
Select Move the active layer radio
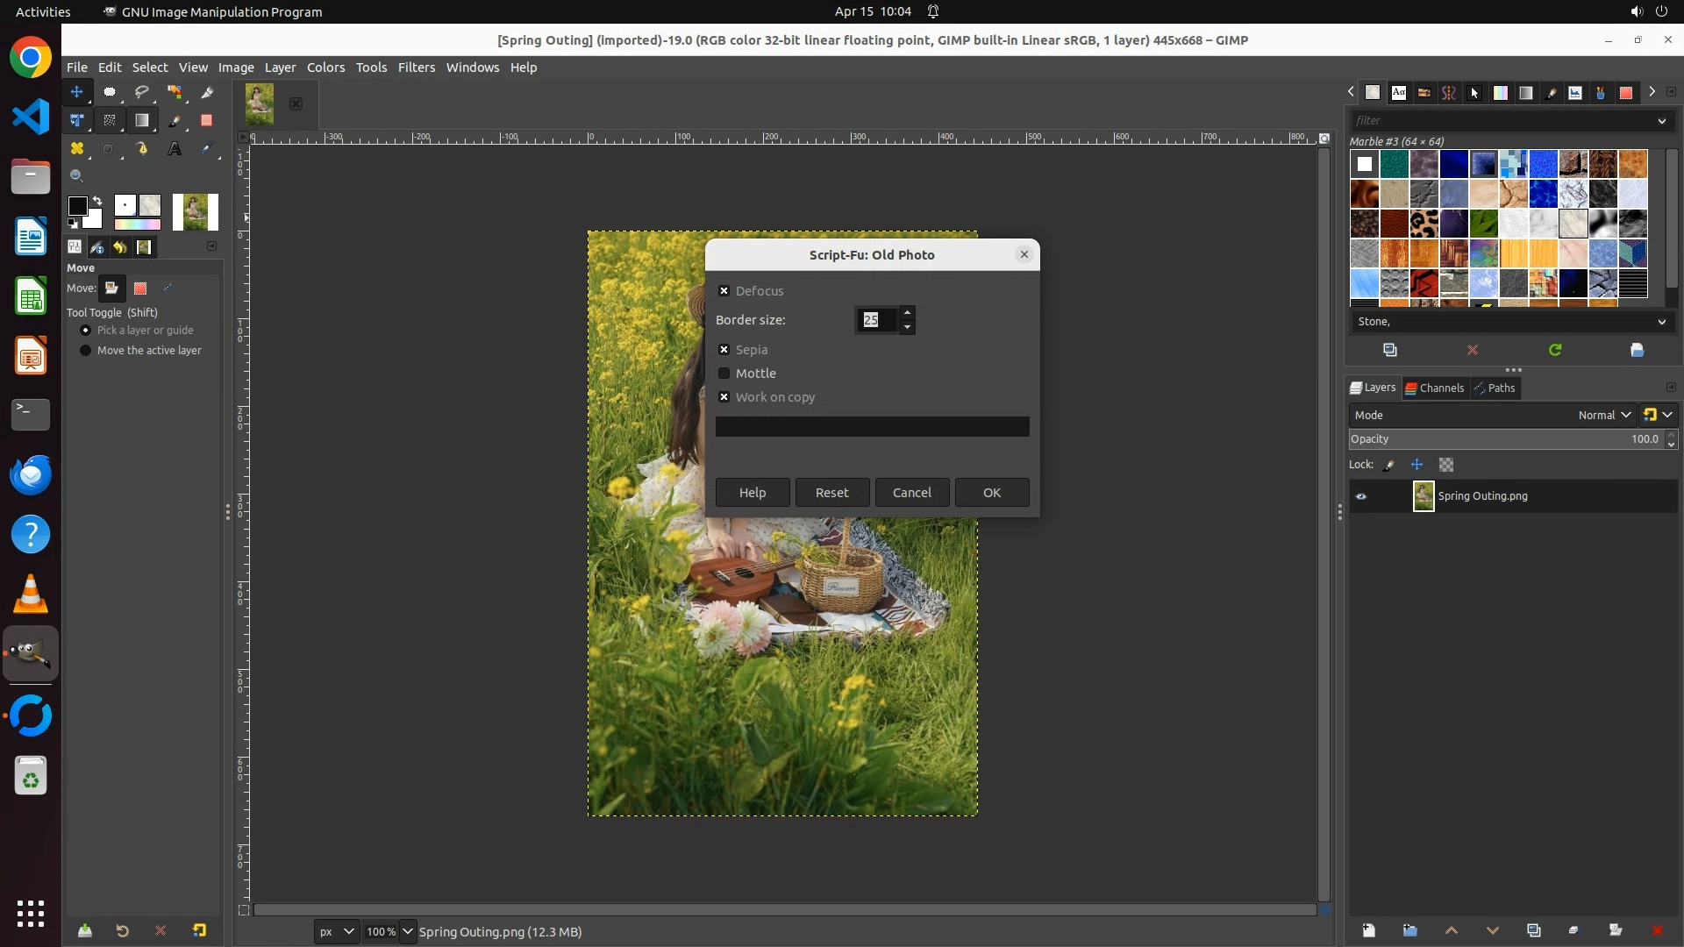86,351
